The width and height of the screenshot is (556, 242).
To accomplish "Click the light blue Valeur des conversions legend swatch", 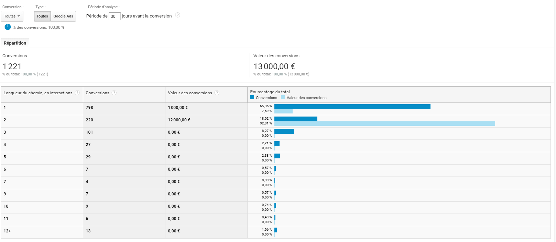I will [283, 97].
